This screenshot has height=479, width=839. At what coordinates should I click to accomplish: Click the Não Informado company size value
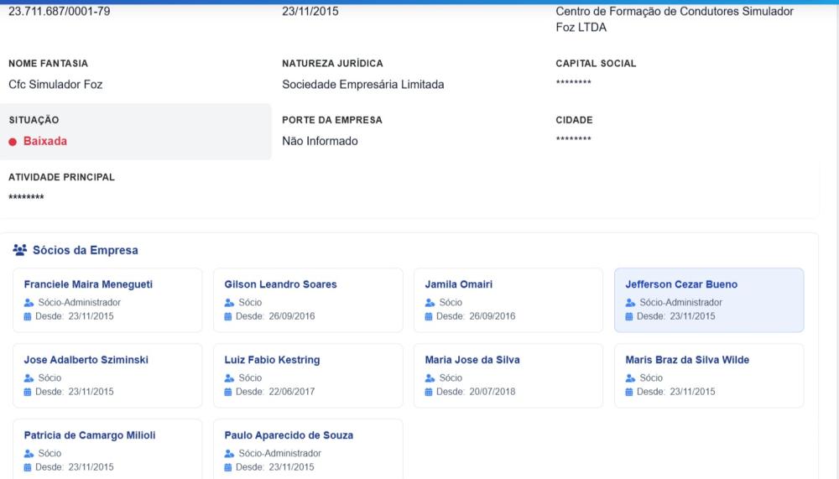coord(320,141)
